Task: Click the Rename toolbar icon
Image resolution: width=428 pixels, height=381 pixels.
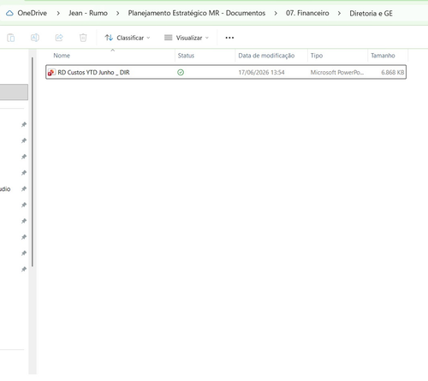Action: [35, 38]
